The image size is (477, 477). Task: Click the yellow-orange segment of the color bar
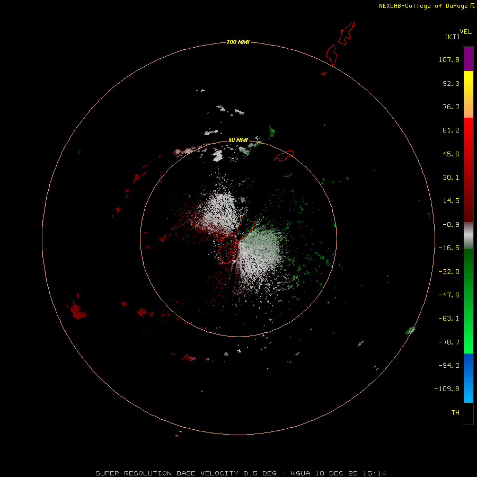[x=468, y=94]
